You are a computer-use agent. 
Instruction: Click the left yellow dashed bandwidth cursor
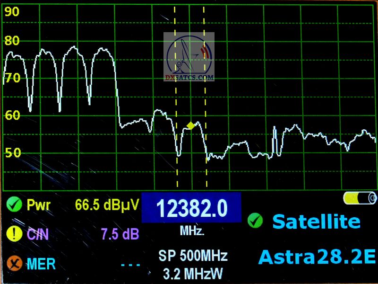click(176, 95)
